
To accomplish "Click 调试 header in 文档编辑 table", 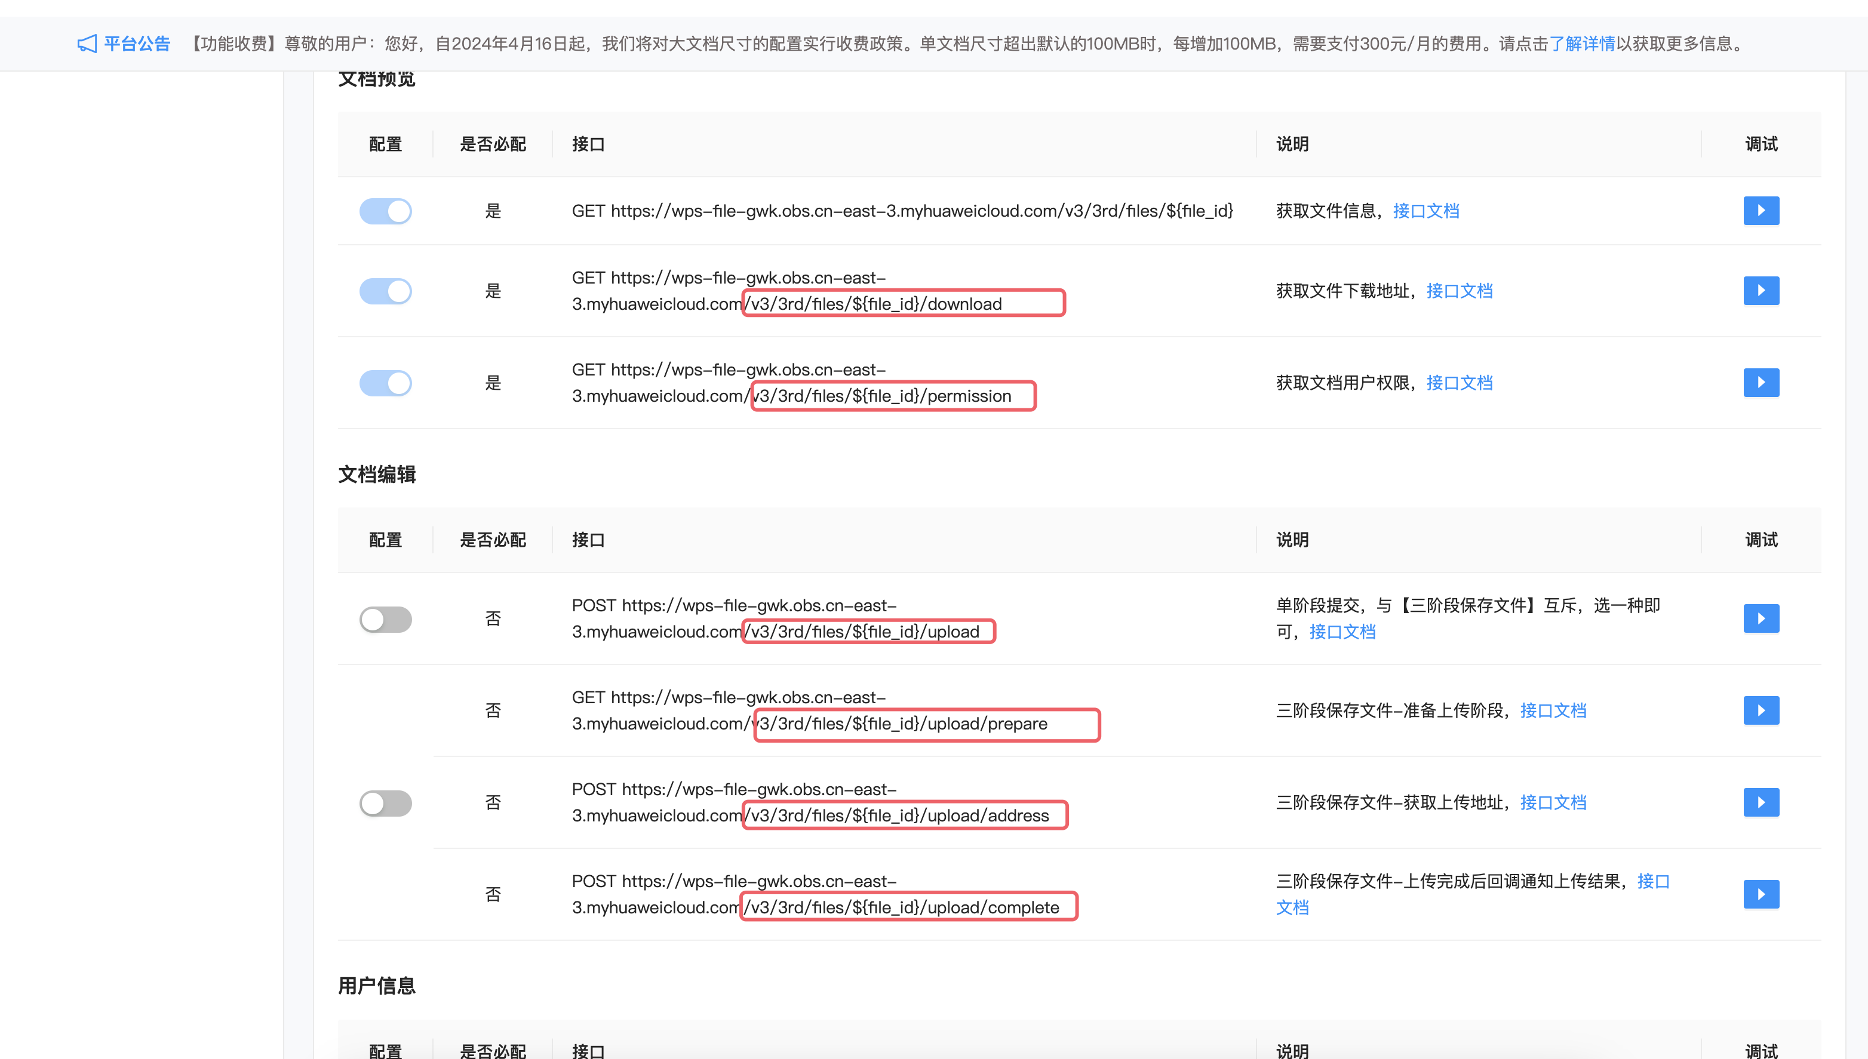I will coord(1761,540).
